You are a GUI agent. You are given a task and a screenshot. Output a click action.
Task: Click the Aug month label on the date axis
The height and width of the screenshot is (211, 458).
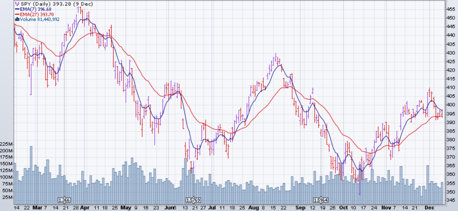(253, 208)
